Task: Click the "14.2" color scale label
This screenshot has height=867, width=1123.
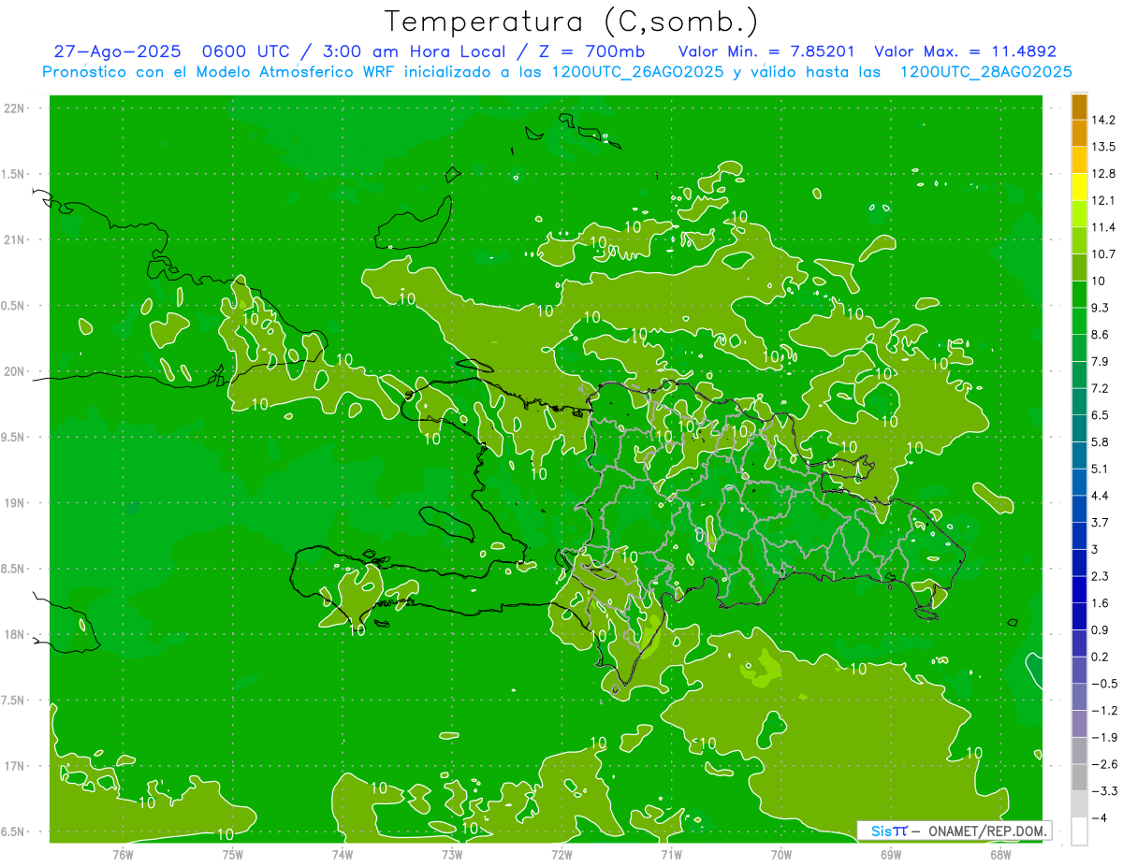Action: coord(1103,120)
